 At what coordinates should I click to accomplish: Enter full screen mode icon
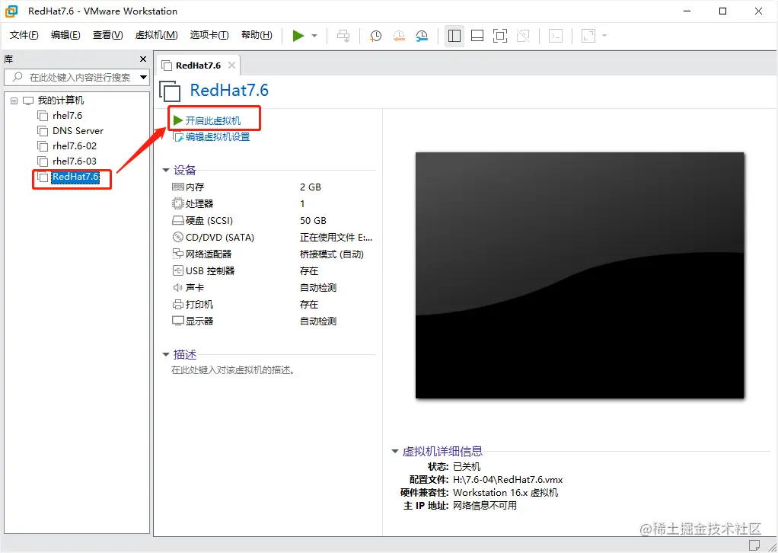pyautogui.click(x=500, y=36)
